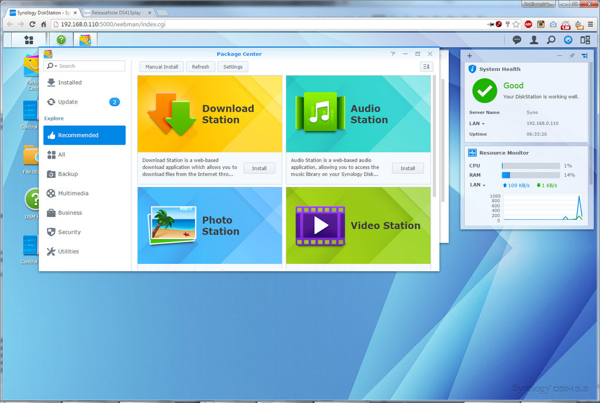Select the Recommended category

click(84, 135)
